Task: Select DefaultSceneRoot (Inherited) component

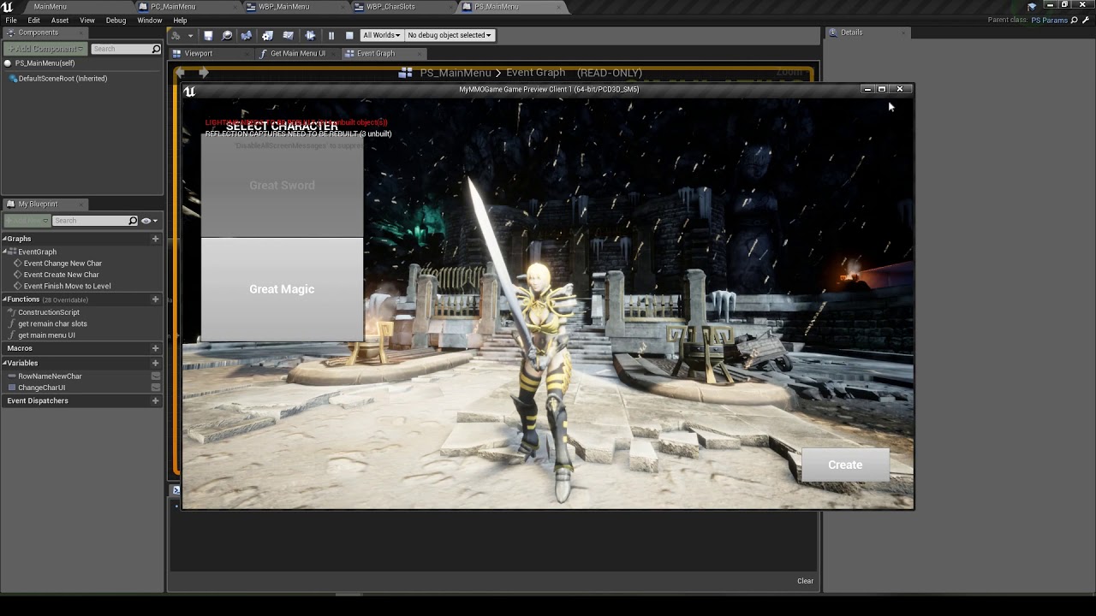Action: pos(63,79)
